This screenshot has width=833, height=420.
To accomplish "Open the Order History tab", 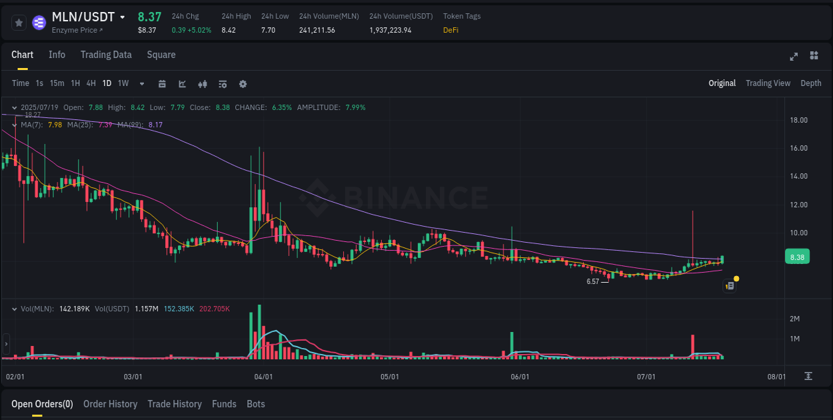I will coord(110,404).
